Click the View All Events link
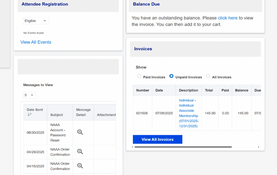The image size is (277, 175). [36, 42]
